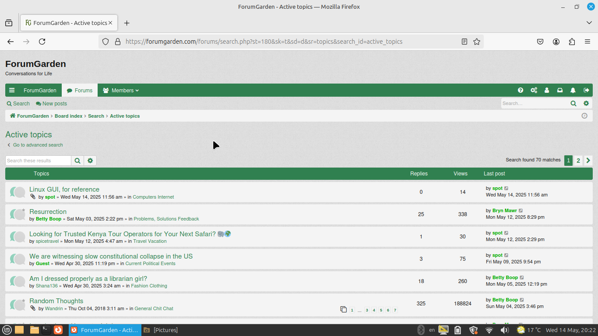Open the FAQ help question-mark icon
This screenshot has width=598, height=336.
tap(521, 90)
